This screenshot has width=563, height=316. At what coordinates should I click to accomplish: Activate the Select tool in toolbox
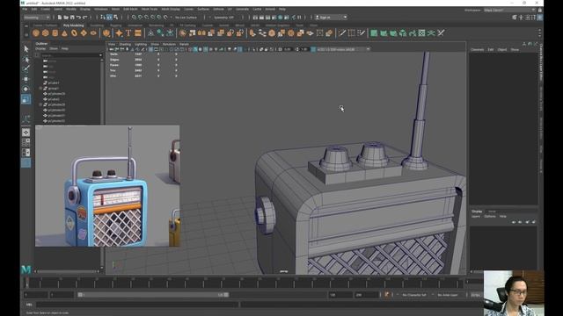[26, 49]
